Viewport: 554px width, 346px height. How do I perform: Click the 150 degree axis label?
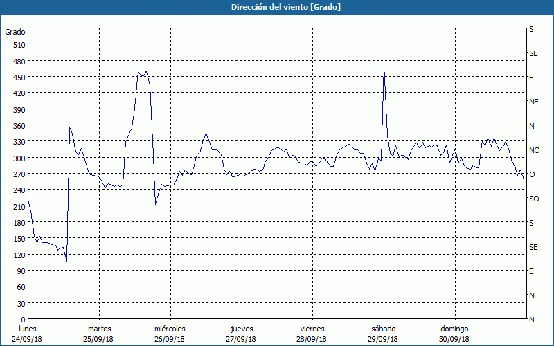point(19,239)
